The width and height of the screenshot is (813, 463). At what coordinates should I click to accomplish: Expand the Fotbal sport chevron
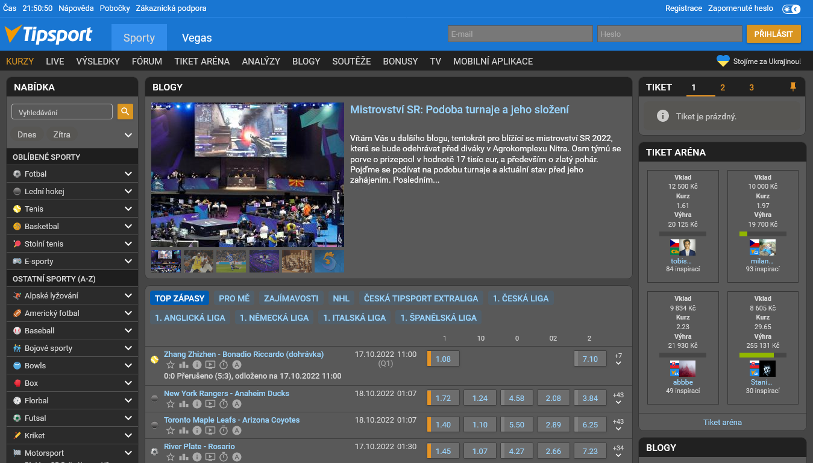tap(128, 174)
